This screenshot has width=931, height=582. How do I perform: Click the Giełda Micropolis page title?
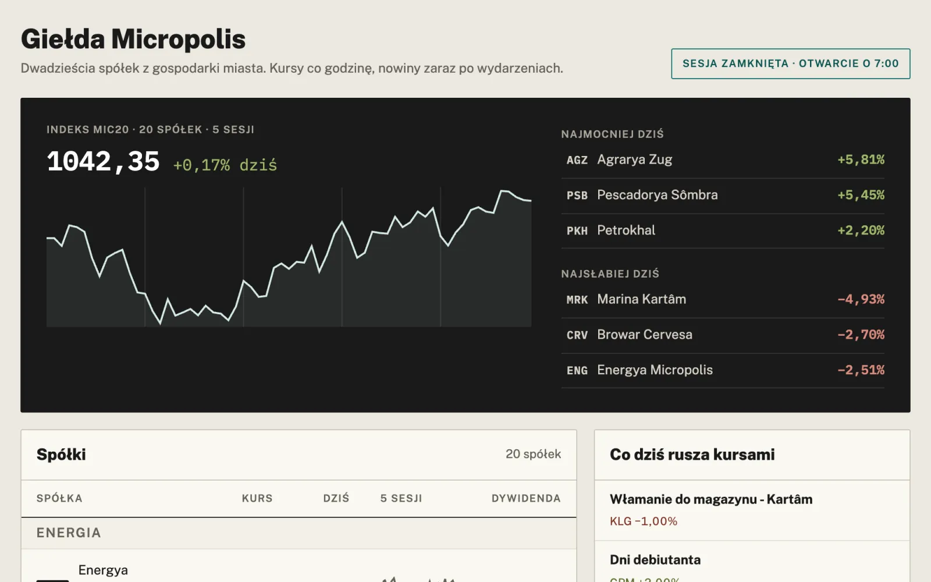click(133, 39)
